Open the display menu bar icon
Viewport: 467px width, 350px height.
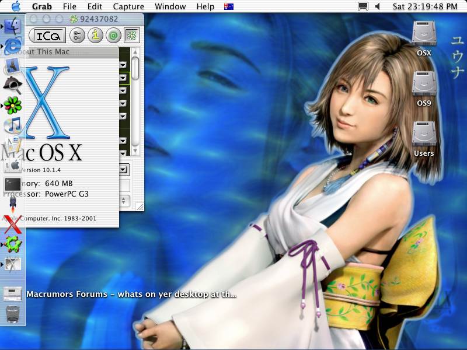[363, 6]
